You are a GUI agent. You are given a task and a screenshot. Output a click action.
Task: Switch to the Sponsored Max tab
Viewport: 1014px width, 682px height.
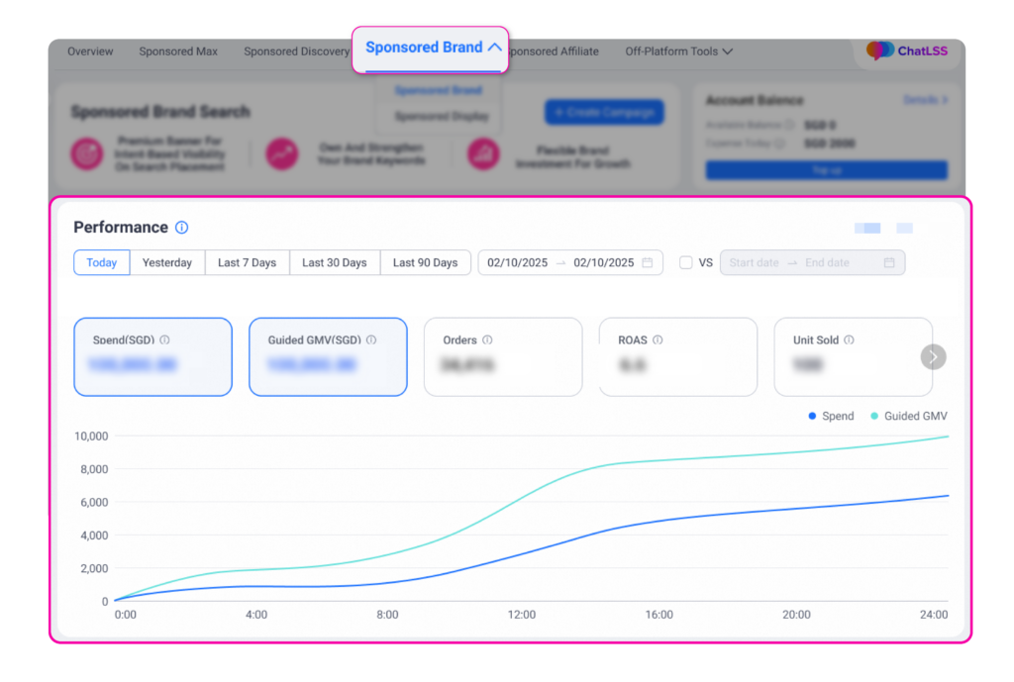(x=178, y=51)
